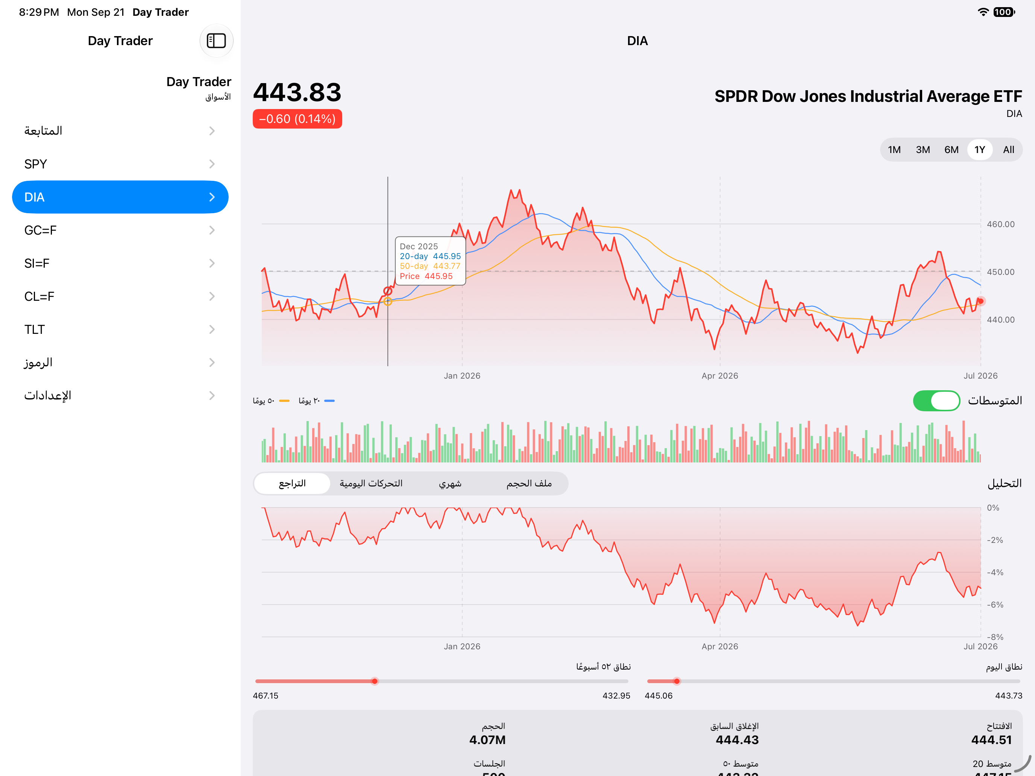Switch to the التحركات اليومية tab

click(x=371, y=483)
